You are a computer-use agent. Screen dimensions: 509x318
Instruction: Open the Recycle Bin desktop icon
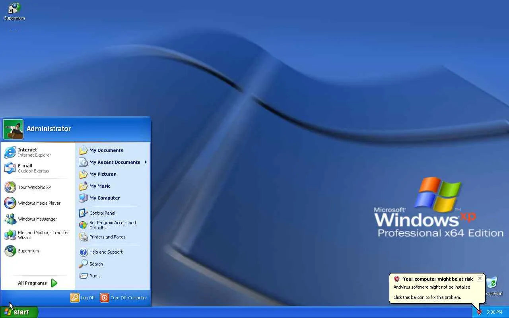pos(492,282)
